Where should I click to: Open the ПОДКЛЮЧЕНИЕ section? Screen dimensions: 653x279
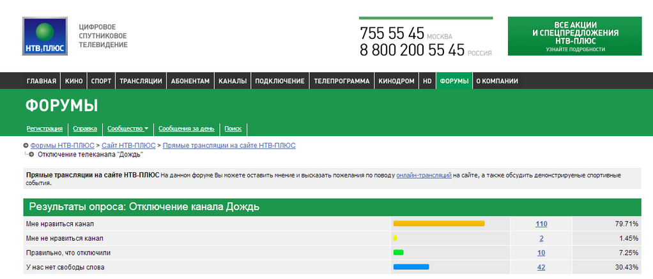tap(280, 81)
